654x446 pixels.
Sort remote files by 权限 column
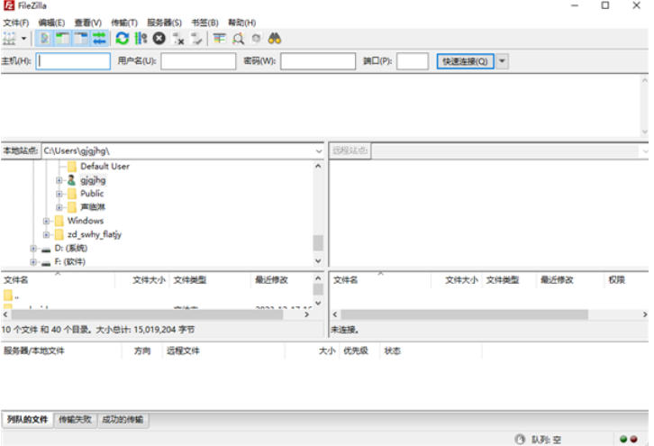[x=616, y=280]
